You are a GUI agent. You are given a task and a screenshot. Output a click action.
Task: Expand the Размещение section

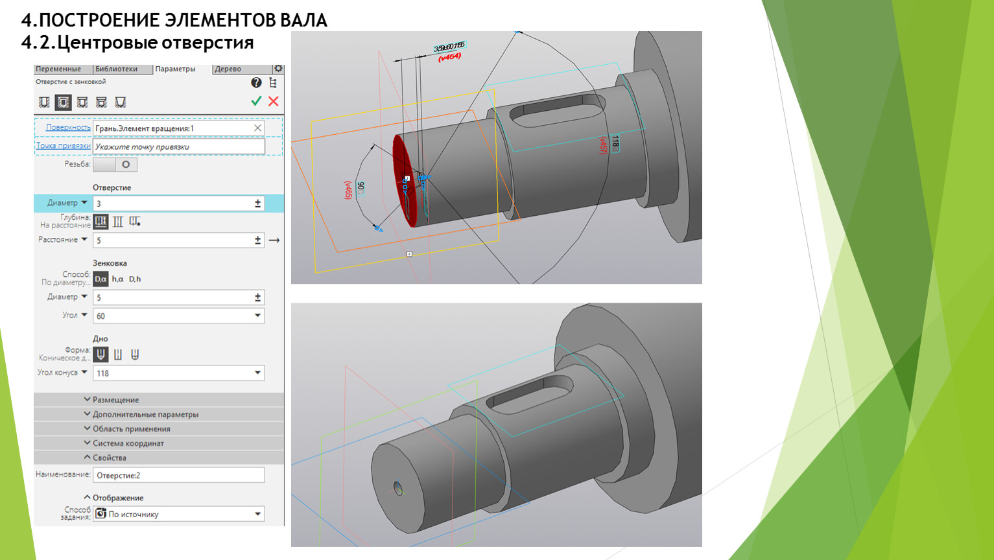[115, 400]
